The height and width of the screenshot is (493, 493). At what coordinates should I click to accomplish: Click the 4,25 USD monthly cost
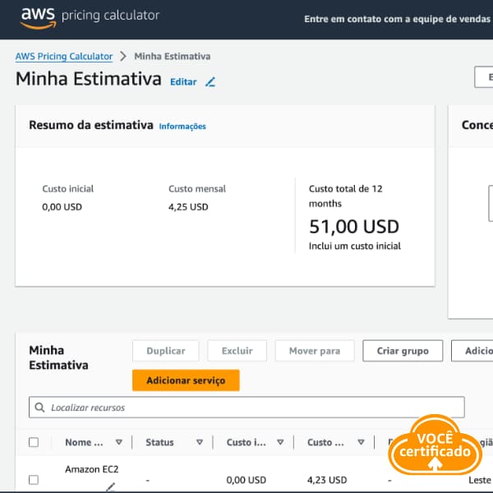click(188, 207)
